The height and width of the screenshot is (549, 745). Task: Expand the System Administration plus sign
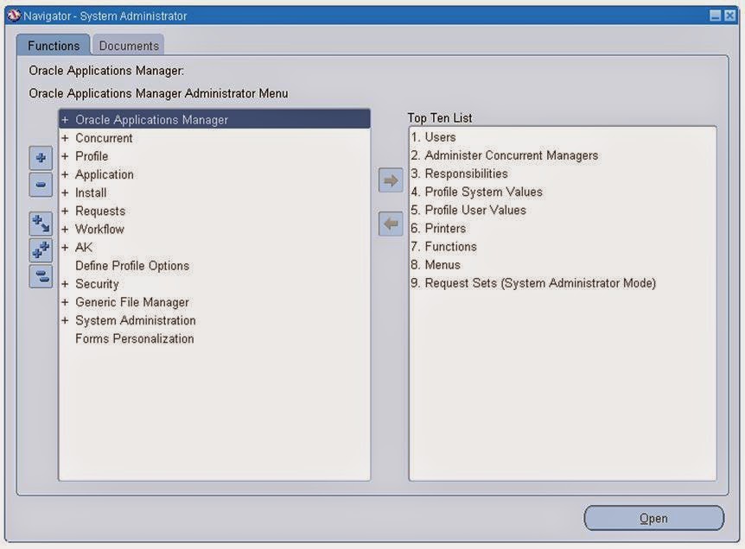pyautogui.click(x=65, y=320)
